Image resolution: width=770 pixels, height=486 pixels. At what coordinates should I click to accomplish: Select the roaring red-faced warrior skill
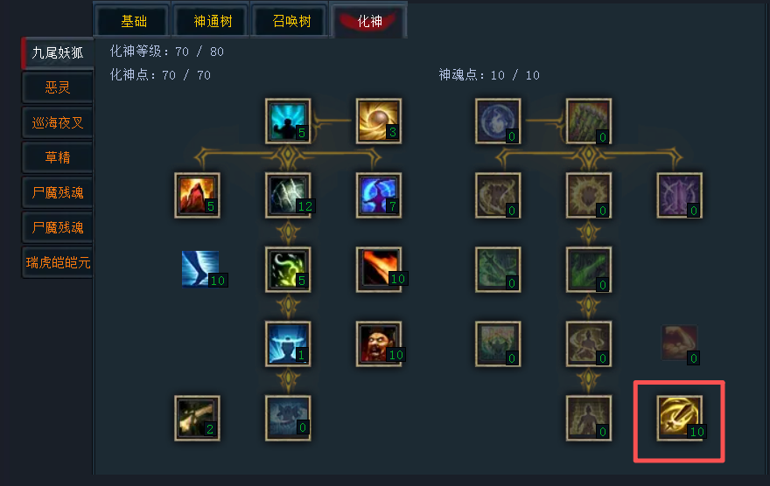(379, 344)
